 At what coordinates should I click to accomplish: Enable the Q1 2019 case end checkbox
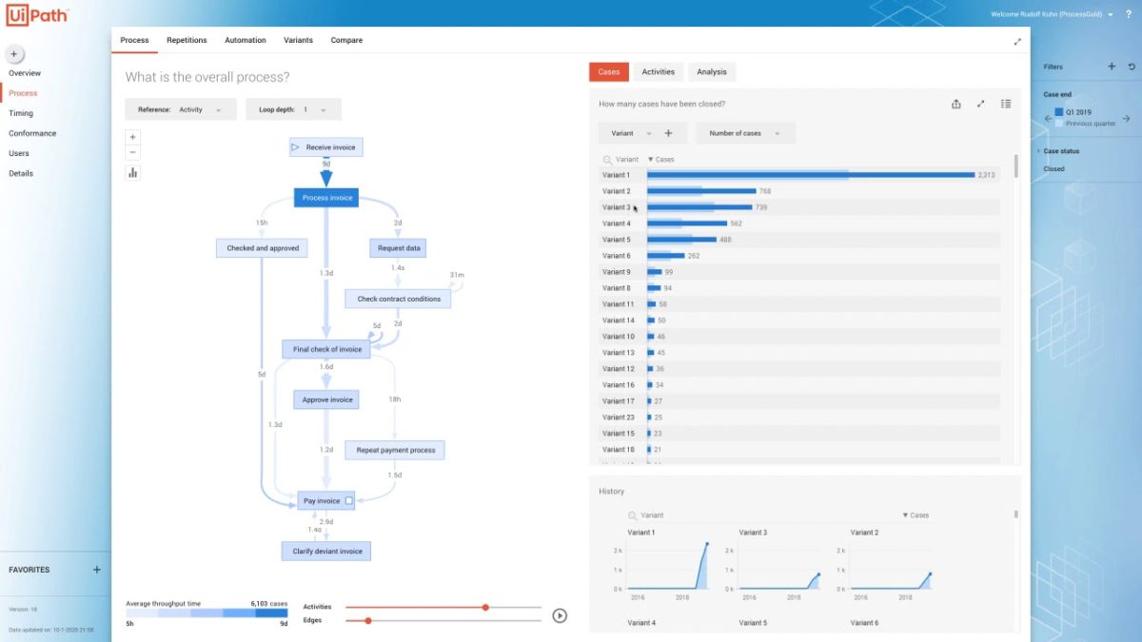[1058, 111]
